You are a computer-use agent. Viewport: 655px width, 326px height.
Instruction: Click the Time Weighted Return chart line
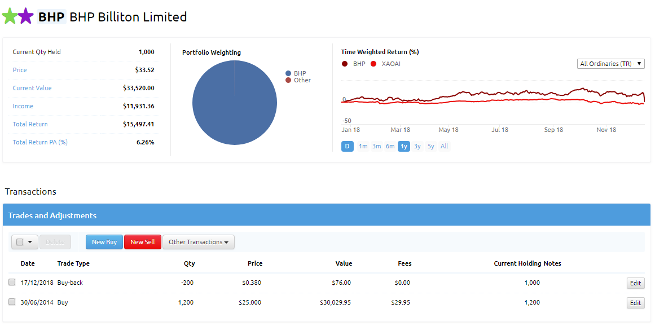(x=493, y=96)
